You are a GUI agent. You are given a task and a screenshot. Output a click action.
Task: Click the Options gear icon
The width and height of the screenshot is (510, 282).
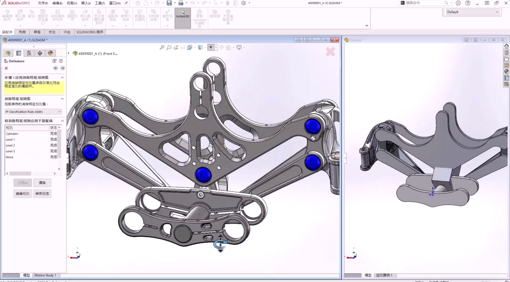click(x=244, y=3)
